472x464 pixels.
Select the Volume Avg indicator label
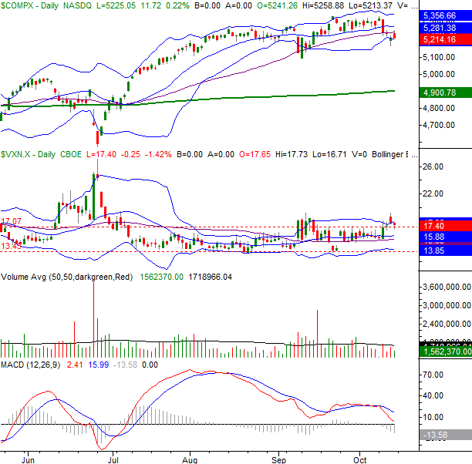(66, 277)
